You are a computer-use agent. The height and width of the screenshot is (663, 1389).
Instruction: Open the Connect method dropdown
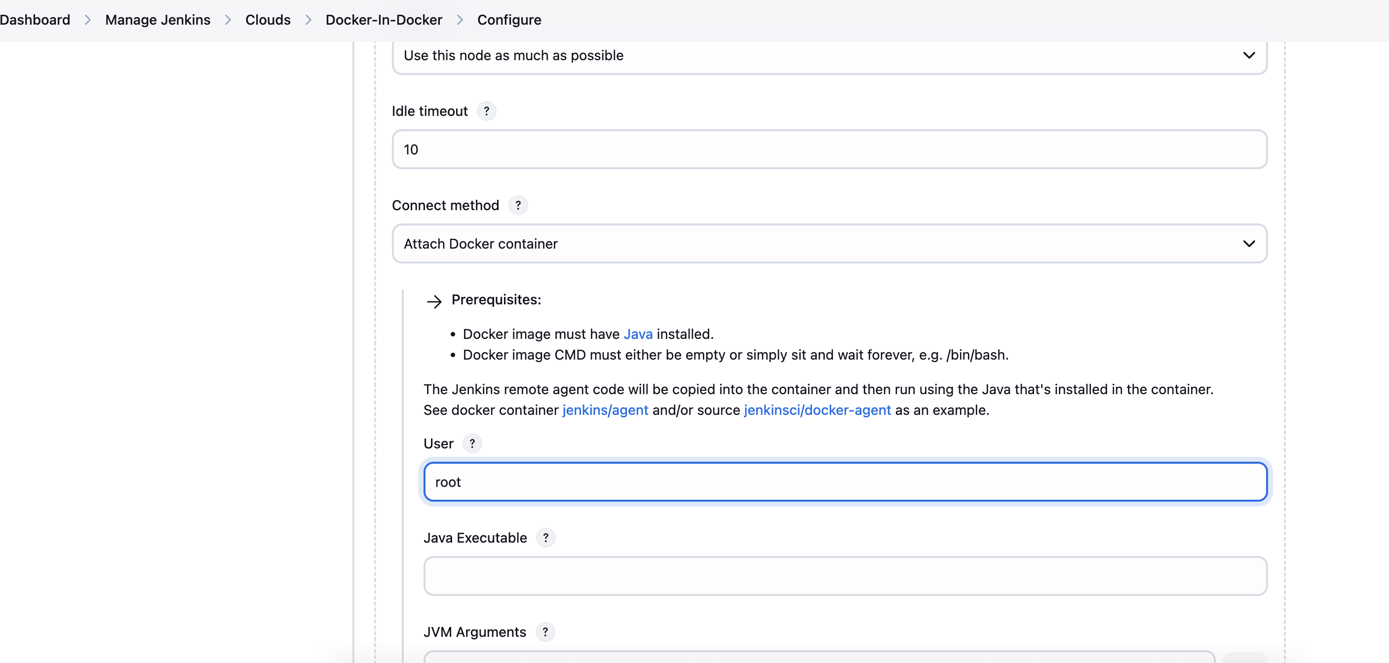pos(829,244)
